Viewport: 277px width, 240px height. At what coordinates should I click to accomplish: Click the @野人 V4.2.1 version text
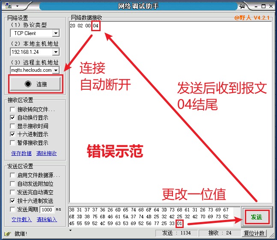click(x=252, y=18)
